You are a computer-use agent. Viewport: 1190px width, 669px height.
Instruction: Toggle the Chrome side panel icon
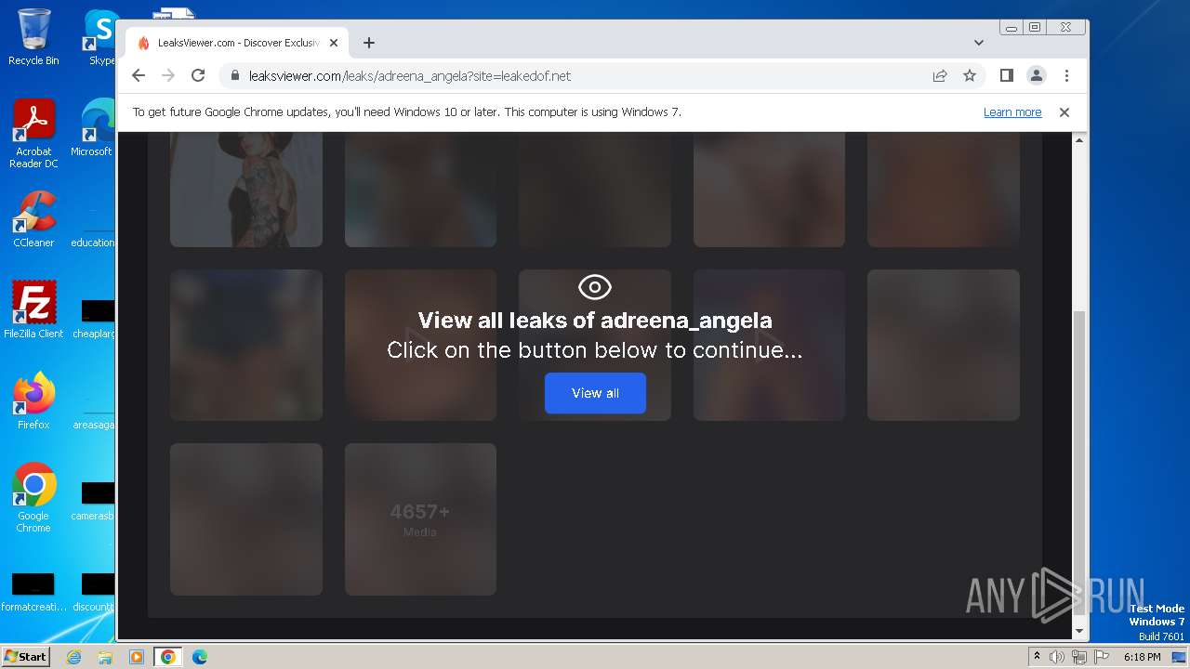coord(1006,75)
